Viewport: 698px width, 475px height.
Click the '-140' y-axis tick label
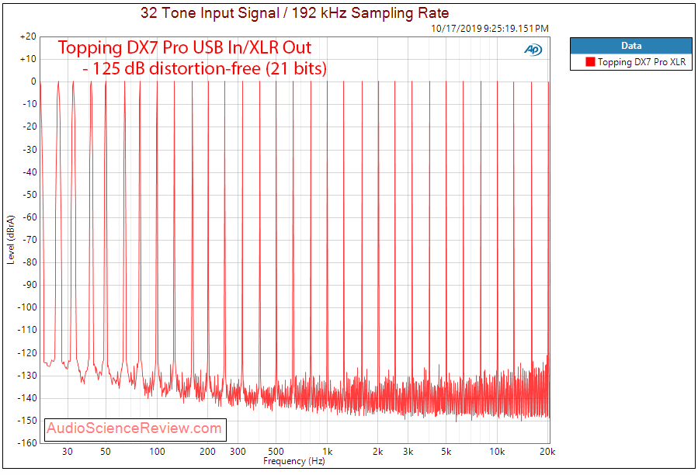coord(26,398)
